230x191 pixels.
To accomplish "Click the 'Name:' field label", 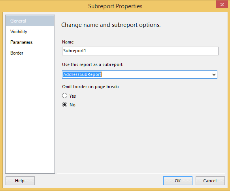I will point(68,42).
